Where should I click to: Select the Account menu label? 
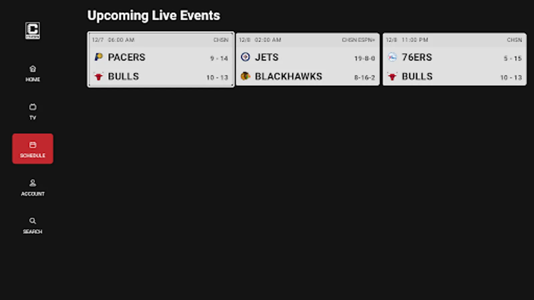[x=32, y=194]
